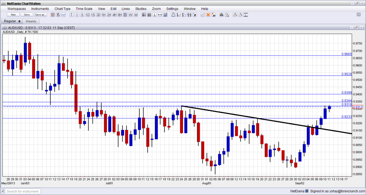This screenshot has width=366, height=195.
Task: Open the Window menu
Action: click(189, 9)
